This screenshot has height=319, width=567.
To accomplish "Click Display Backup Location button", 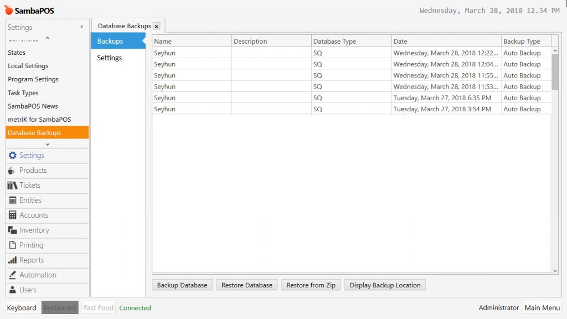I will tap(385, 285).
